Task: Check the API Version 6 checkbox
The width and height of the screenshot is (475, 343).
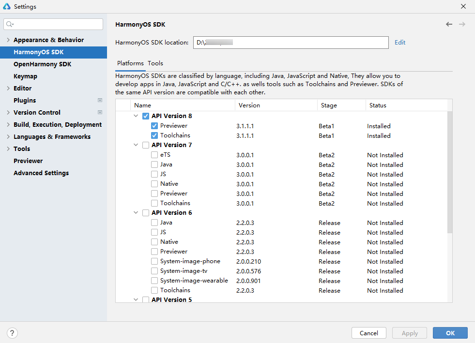Action: click(x=146, y=213)
